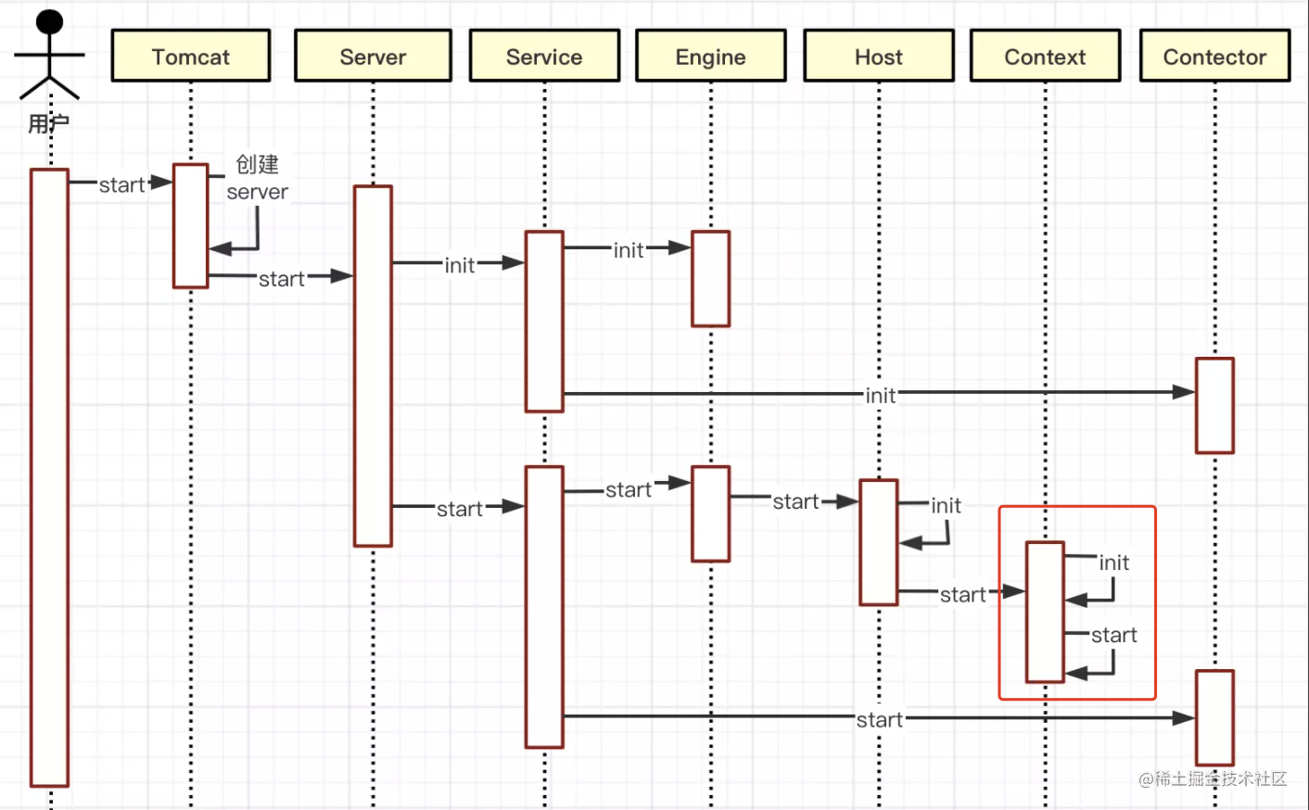Click Tomcat's activation bar
Image resolution: width=1309 pixels, height=810 pixels.
[191, 226]
